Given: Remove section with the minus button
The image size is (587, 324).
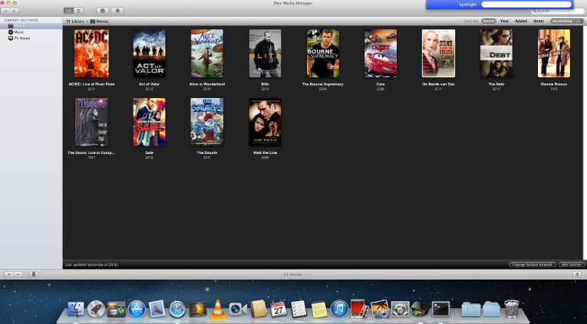Looking at the screenshot, I should (18, 275).
